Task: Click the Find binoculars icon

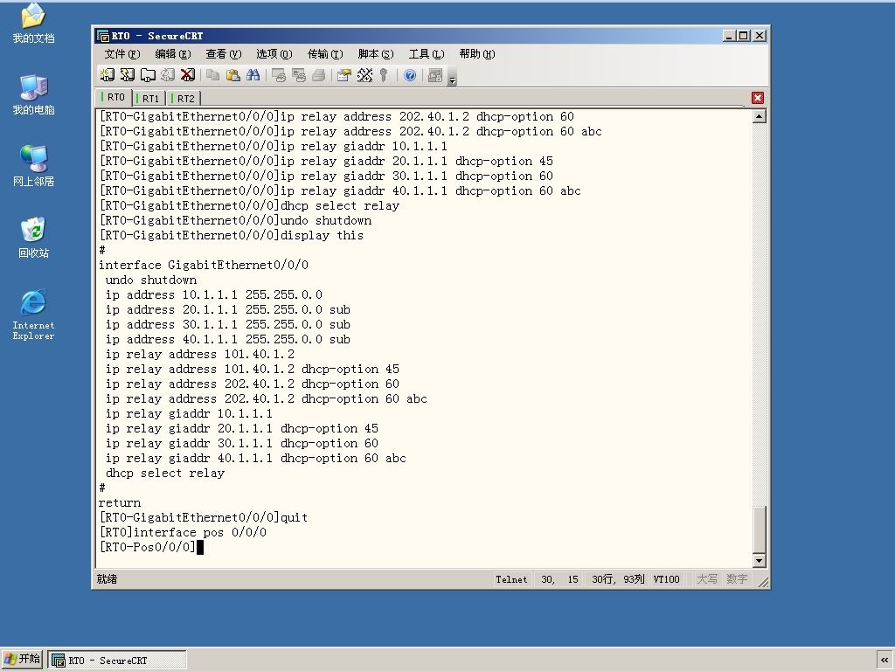Action: (253, 75)
